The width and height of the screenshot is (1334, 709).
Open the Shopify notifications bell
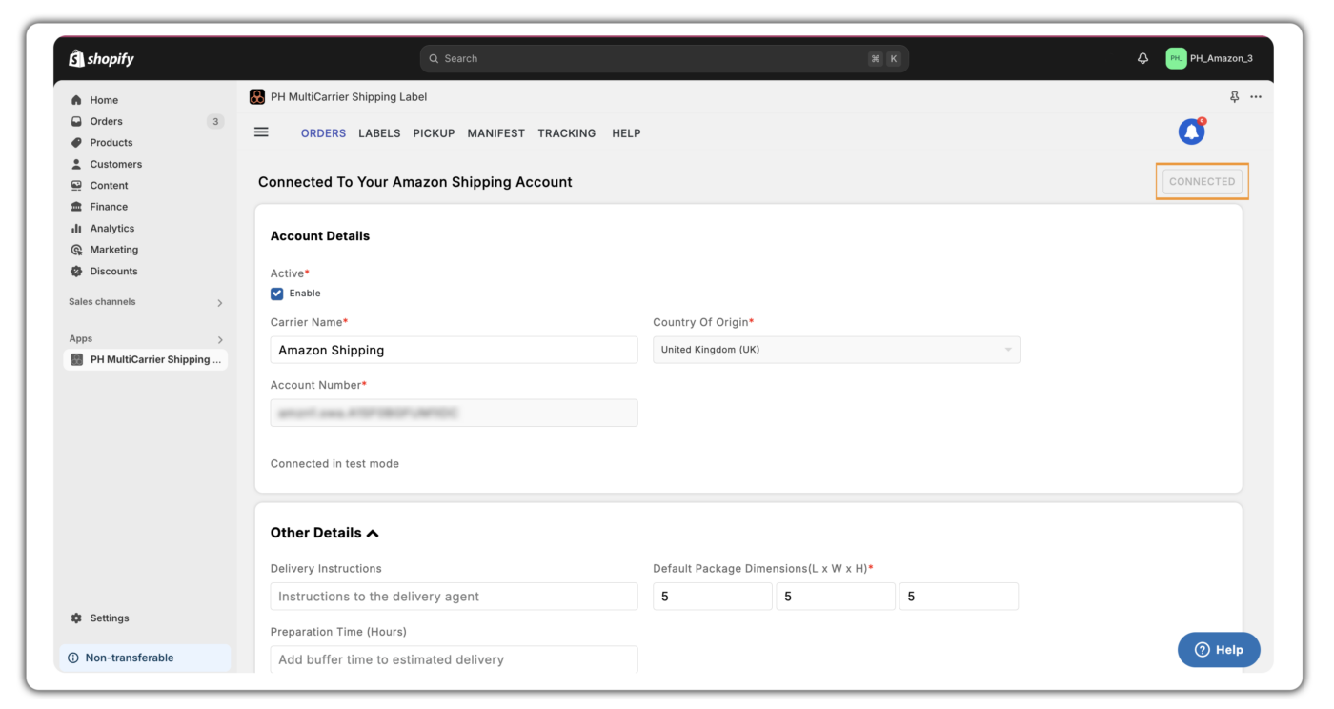1142,58
